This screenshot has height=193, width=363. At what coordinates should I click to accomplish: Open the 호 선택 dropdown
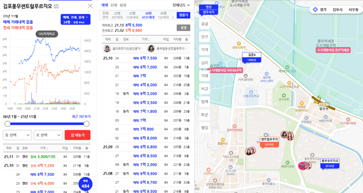tap(48, 135)
